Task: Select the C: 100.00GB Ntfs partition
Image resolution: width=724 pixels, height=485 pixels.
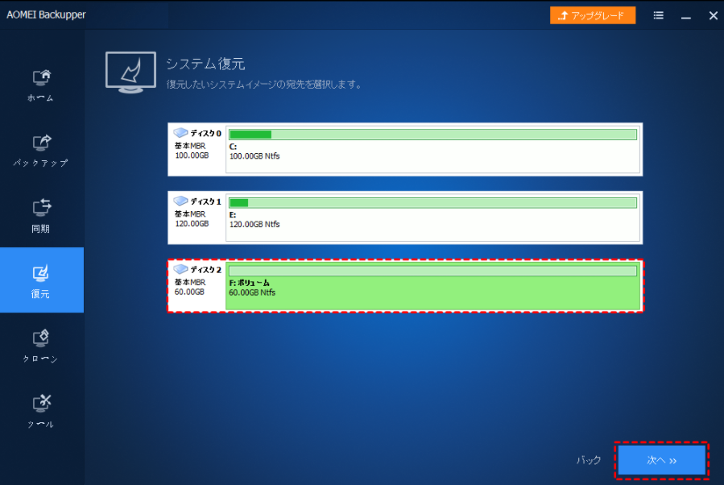Action: tap(433, 150)
